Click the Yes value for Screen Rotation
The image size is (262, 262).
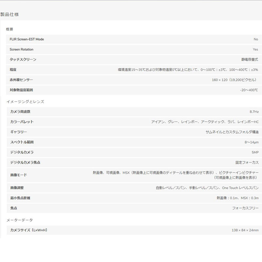pos(255,49)
